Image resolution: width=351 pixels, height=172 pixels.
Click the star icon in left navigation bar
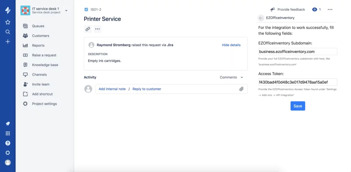(8, 22)
